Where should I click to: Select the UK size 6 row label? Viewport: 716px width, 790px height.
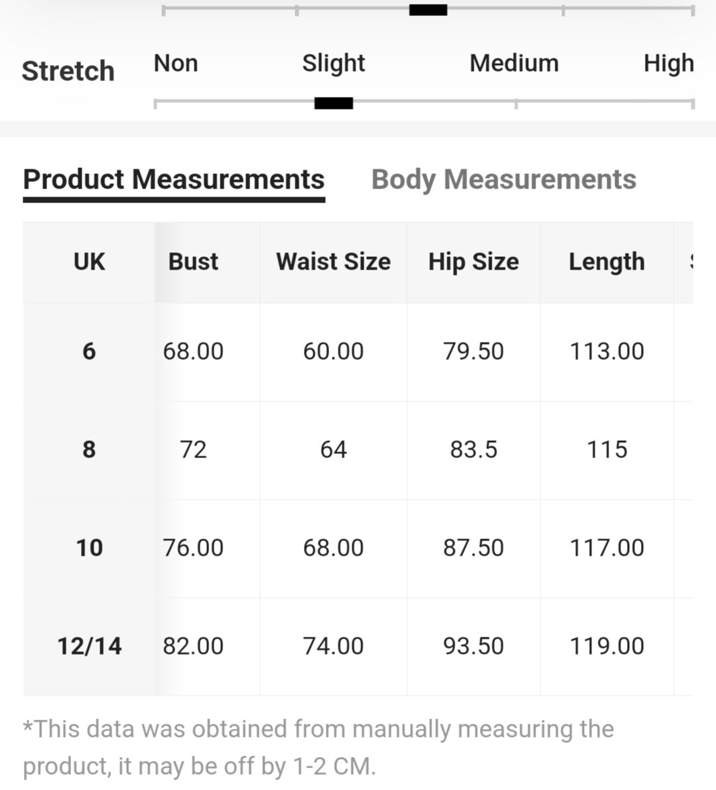(x=89, y=351)
